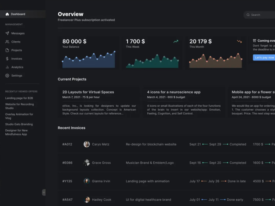Open the Analytics section
Image resolution: width=275 pixels, height=206 pixels.
17,67
